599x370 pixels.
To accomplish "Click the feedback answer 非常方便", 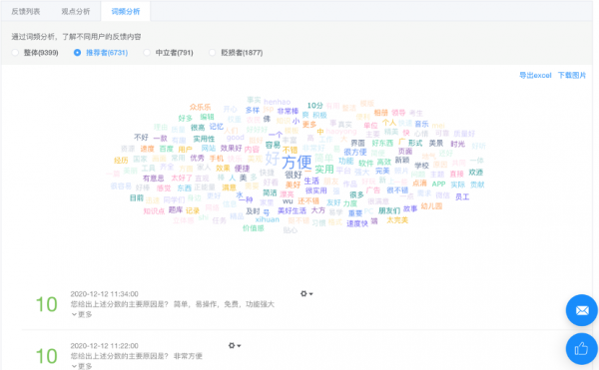I will pyautogui.click(x=188, y=356).
